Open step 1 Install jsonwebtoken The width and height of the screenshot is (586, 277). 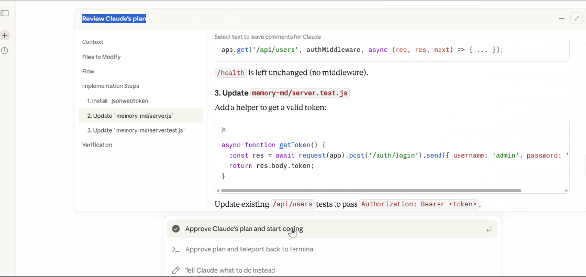click(x=119, y=101)
